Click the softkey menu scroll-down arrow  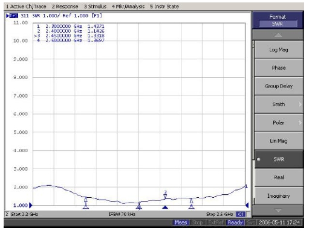(278, 210)
